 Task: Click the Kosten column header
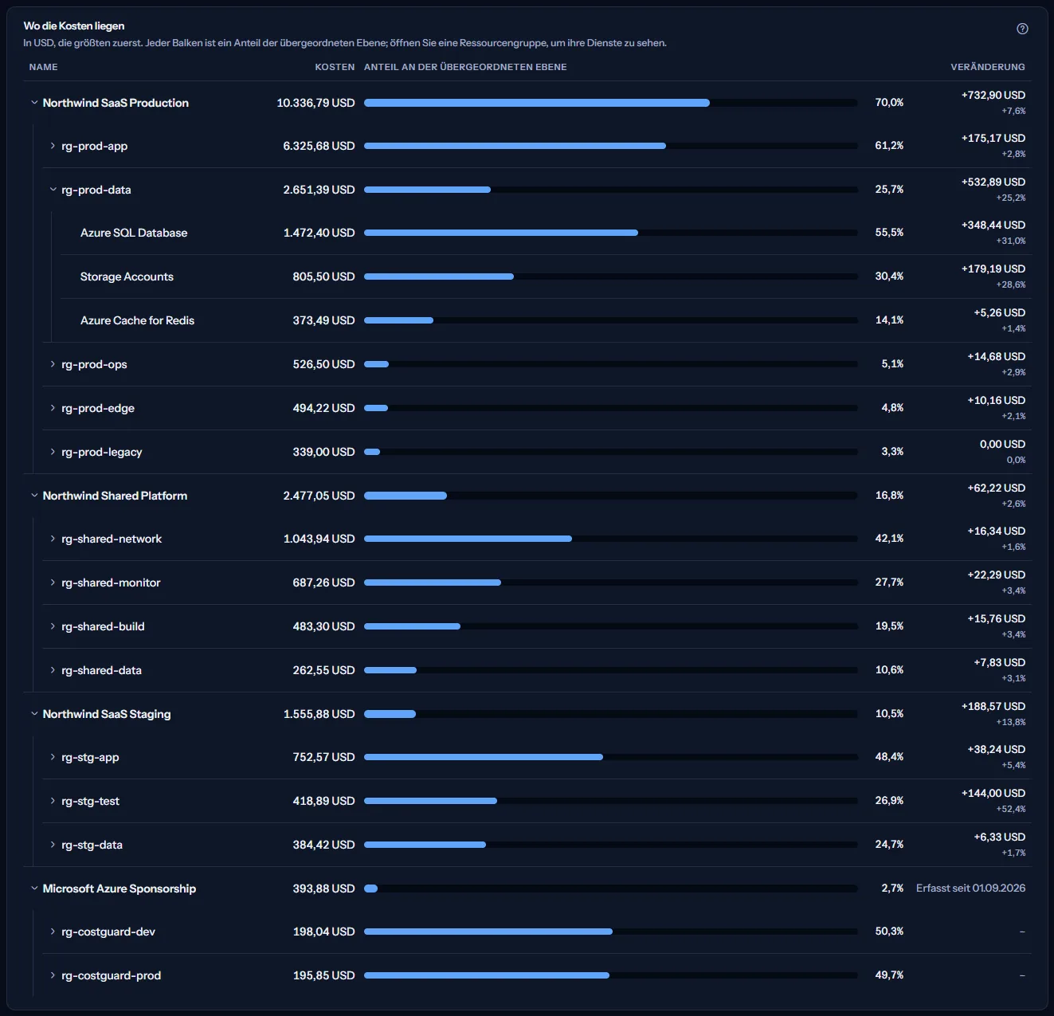click(x=335, y=67)
